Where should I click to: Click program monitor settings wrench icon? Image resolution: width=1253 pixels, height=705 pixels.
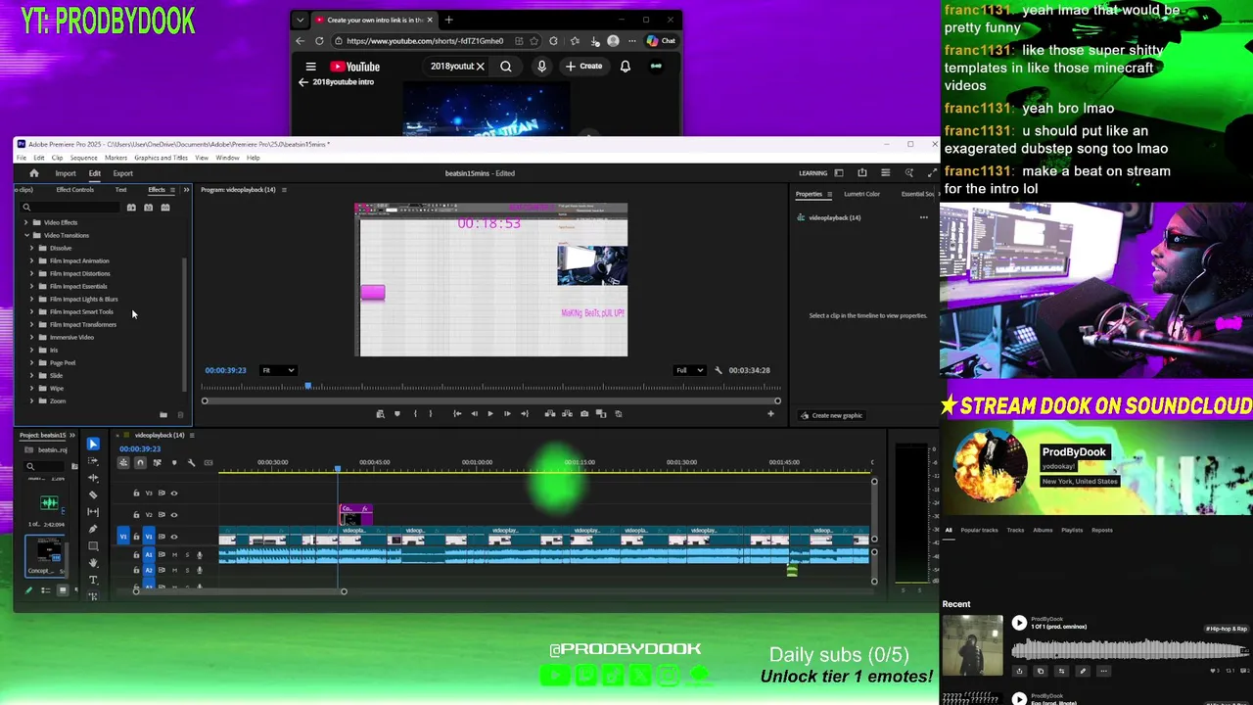[719, 370]
